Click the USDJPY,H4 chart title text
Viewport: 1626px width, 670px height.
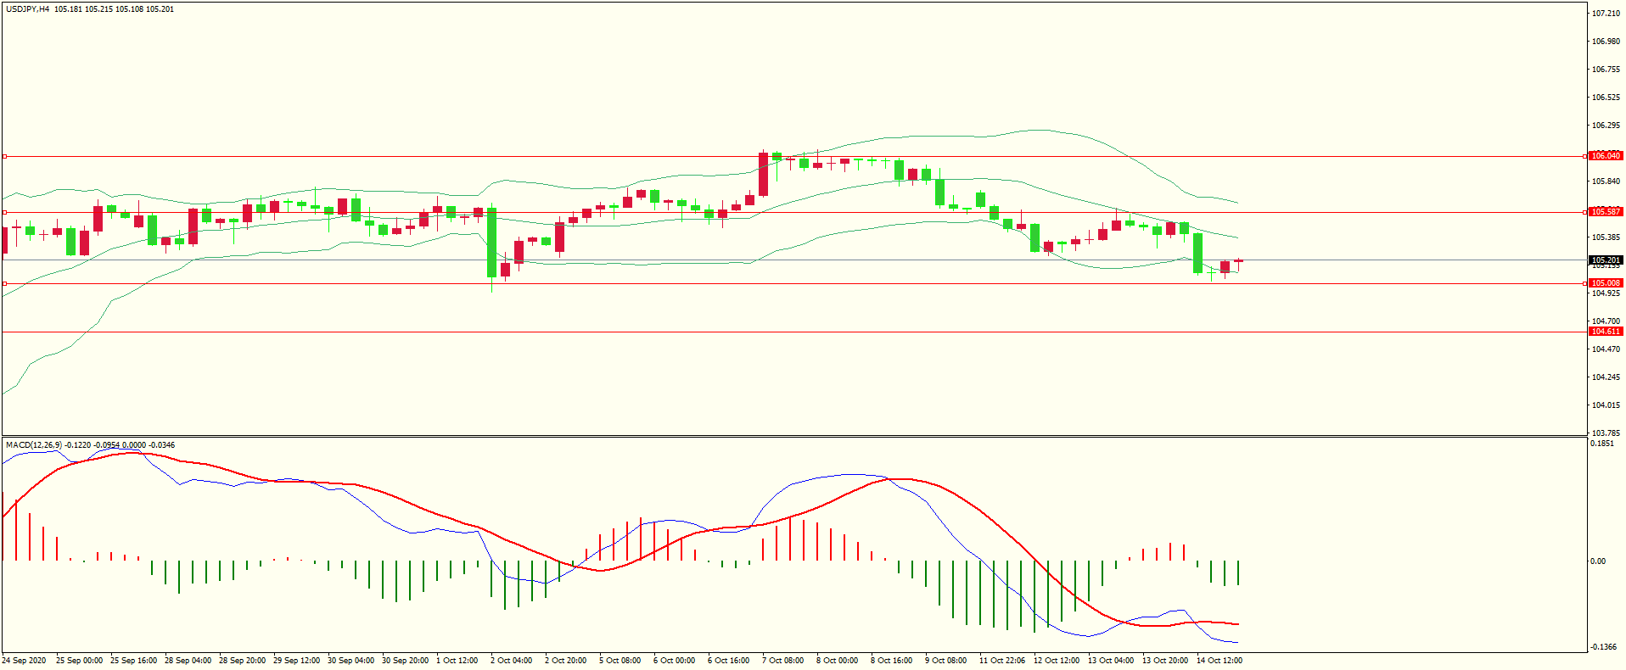tap(27, 9)
